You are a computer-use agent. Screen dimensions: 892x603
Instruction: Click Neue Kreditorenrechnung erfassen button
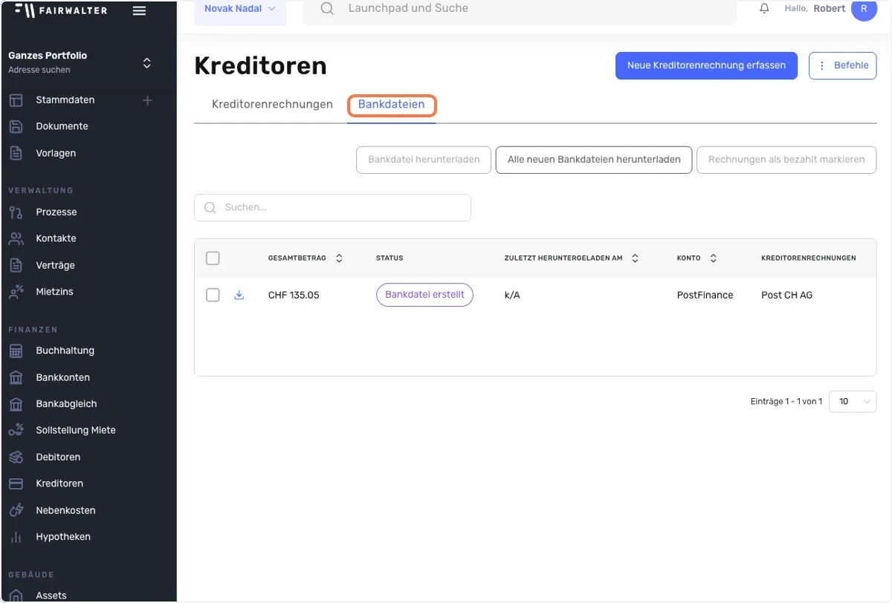(706, 65)
